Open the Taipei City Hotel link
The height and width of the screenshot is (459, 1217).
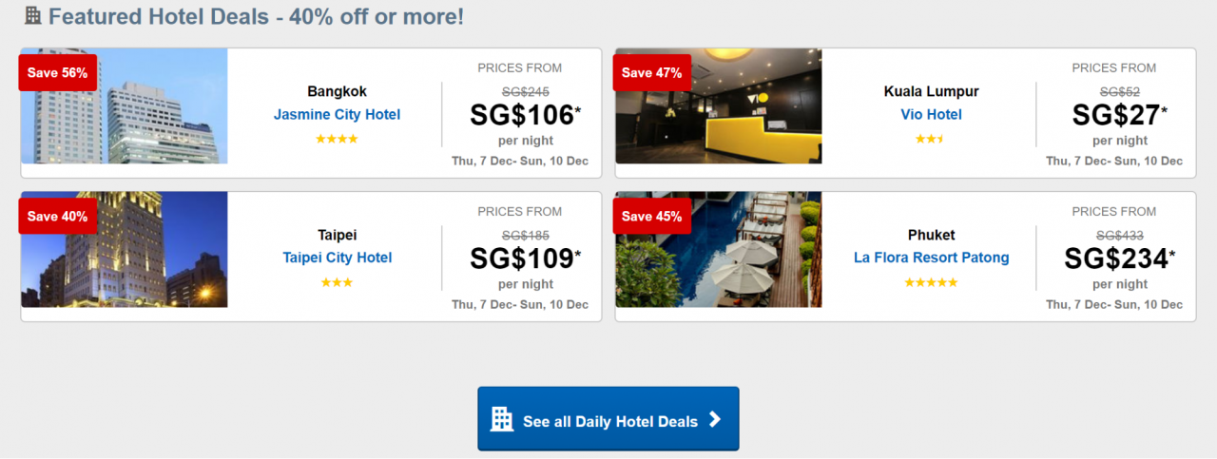click(337, 258)
